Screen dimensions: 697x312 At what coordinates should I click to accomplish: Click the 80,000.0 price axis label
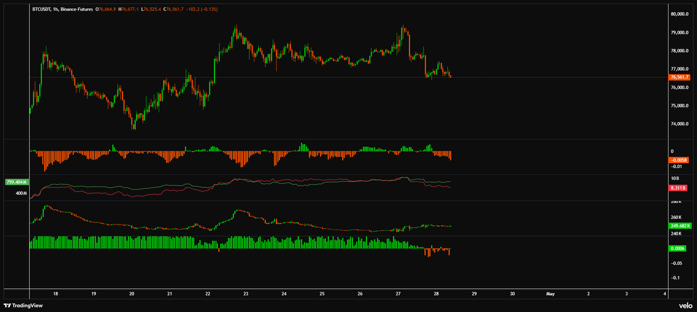pos(680,14)
